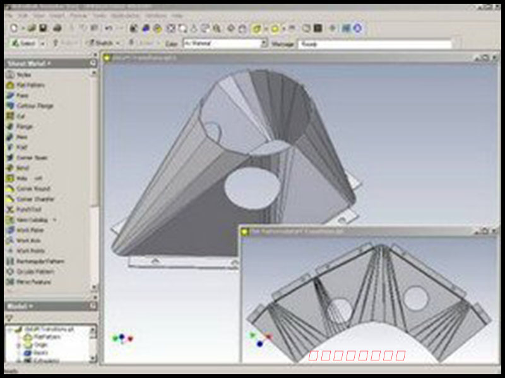505x378 pixels.
Task: Click the Select button in command bar
Action: (x=24, y=43)
